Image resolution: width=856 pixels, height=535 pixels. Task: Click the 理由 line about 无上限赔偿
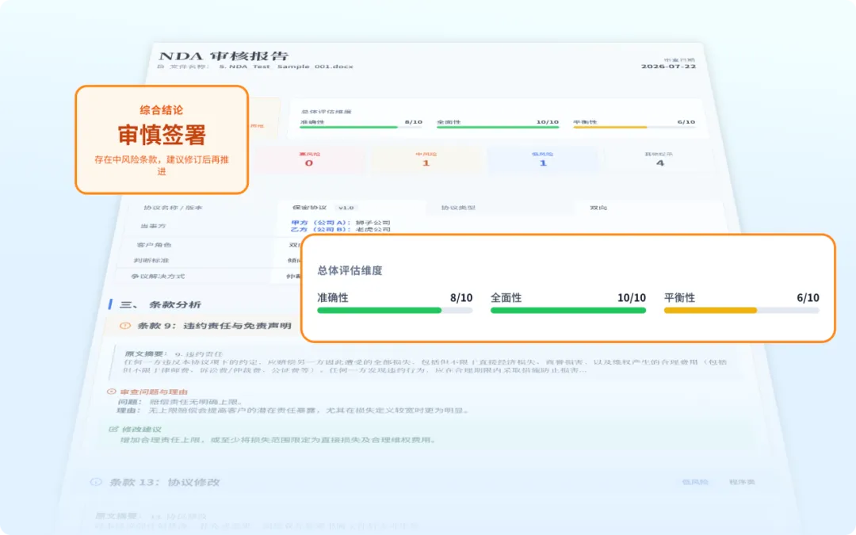293,411
